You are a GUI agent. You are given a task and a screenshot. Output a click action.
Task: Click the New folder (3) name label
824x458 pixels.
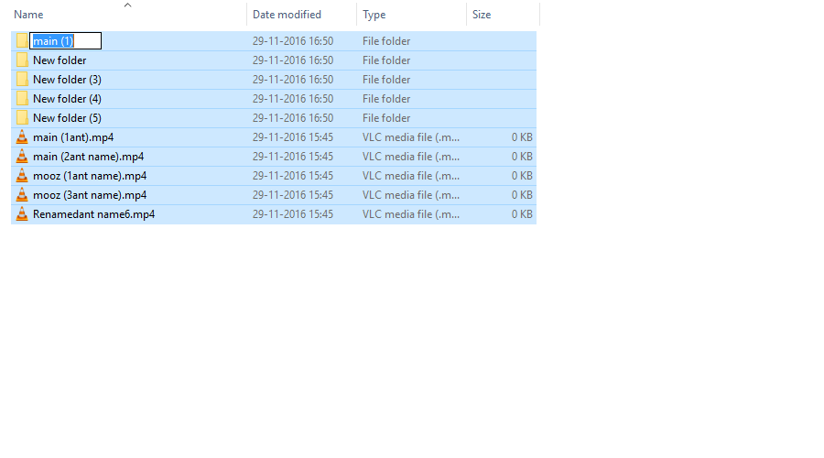coord(67,80)
